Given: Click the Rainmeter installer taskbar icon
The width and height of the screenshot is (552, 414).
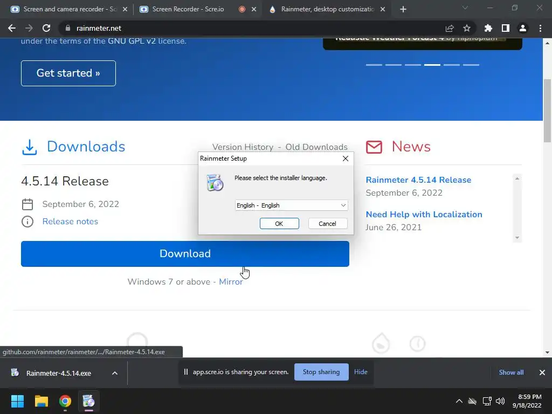Looking at the screenshot, I should click(x=89, y=401).
